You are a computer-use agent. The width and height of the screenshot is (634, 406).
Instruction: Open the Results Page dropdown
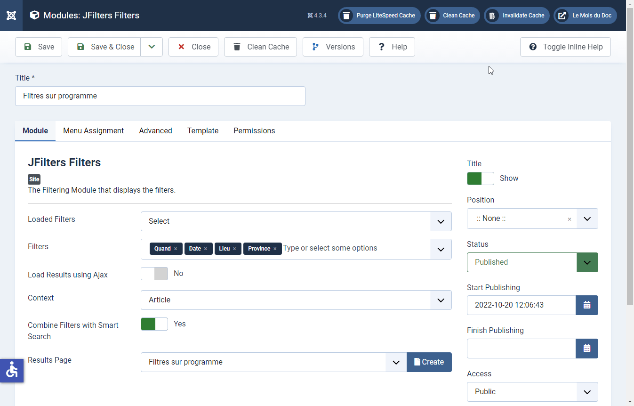click(273, 362)
